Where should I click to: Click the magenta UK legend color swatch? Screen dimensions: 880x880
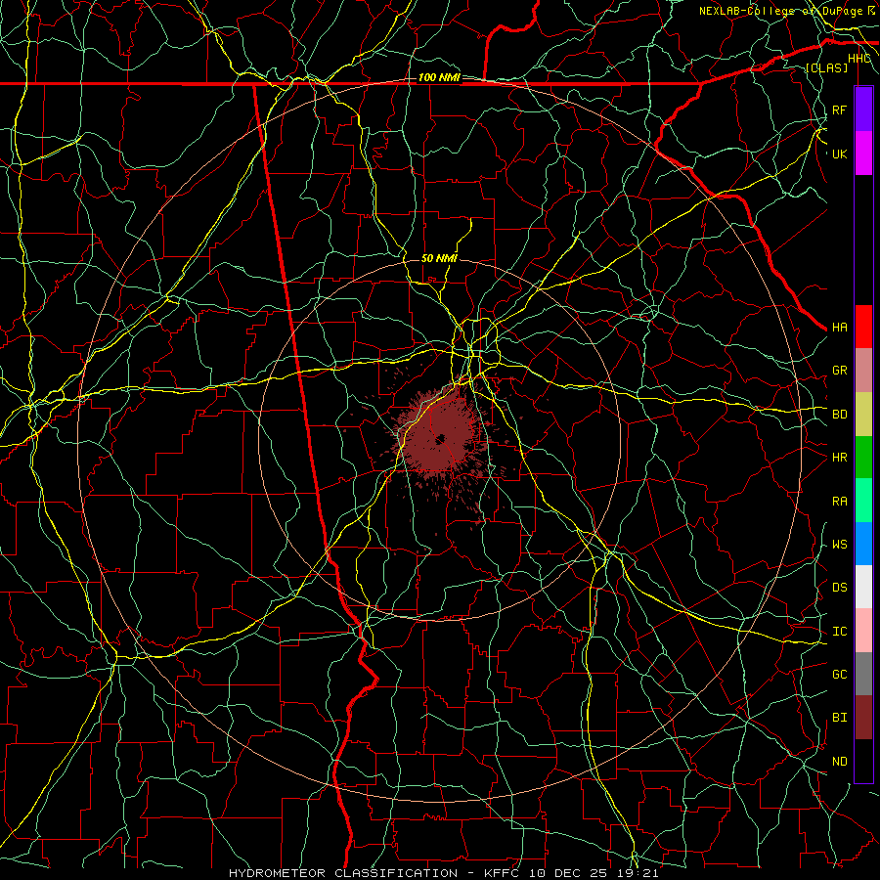click(x=863, y=154)
